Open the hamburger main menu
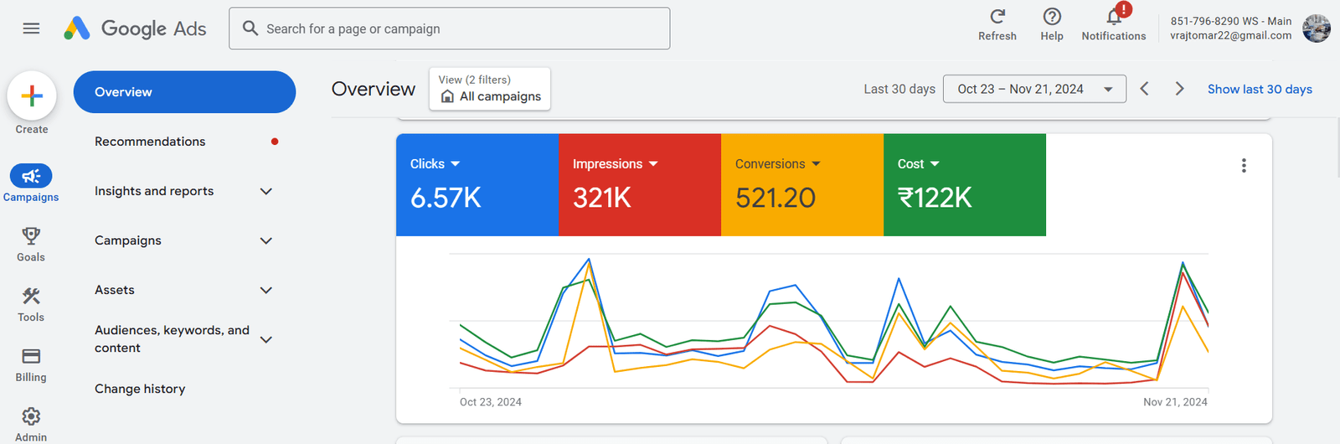 coord(31,28)
